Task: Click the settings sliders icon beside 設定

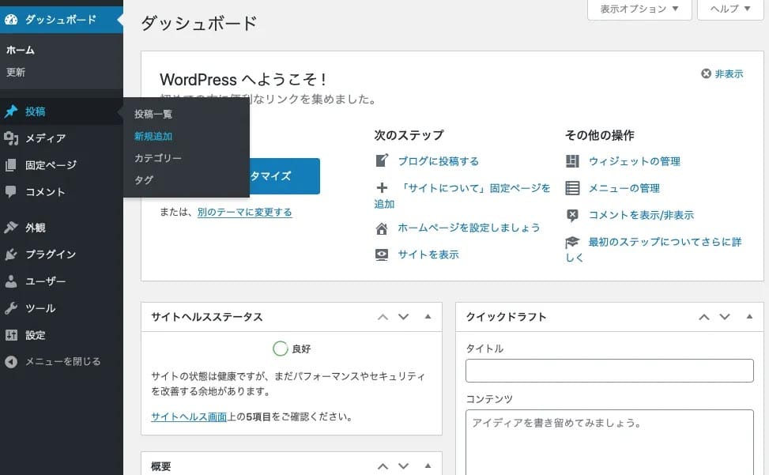Action: [11, 335]
